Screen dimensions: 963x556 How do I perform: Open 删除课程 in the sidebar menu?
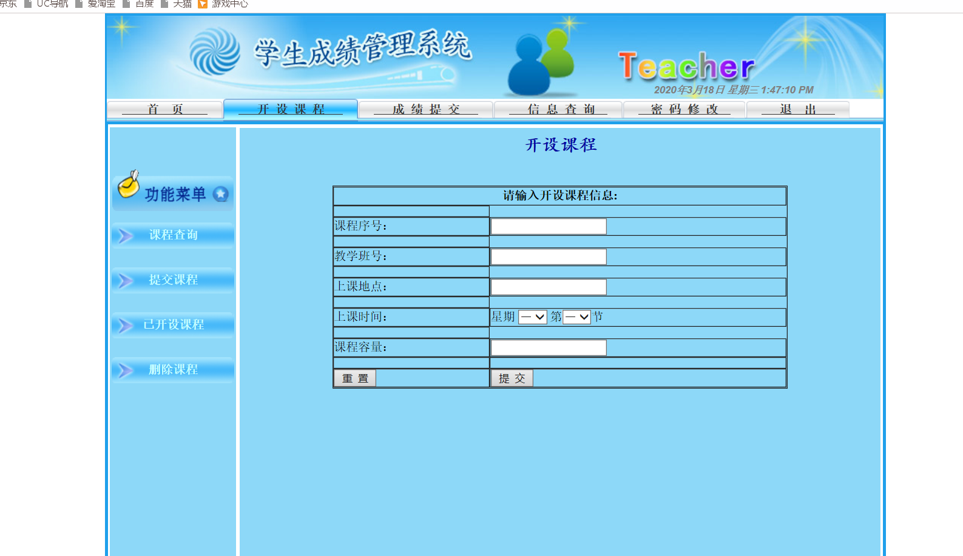point(173,370)
